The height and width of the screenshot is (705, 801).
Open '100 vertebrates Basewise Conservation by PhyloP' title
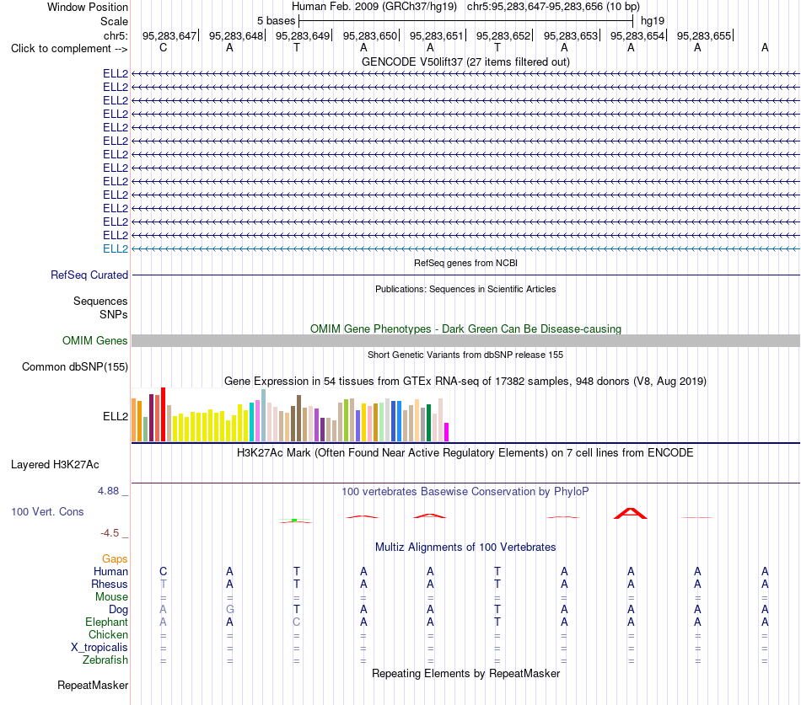pyautogui.click(x=465, y=492)
